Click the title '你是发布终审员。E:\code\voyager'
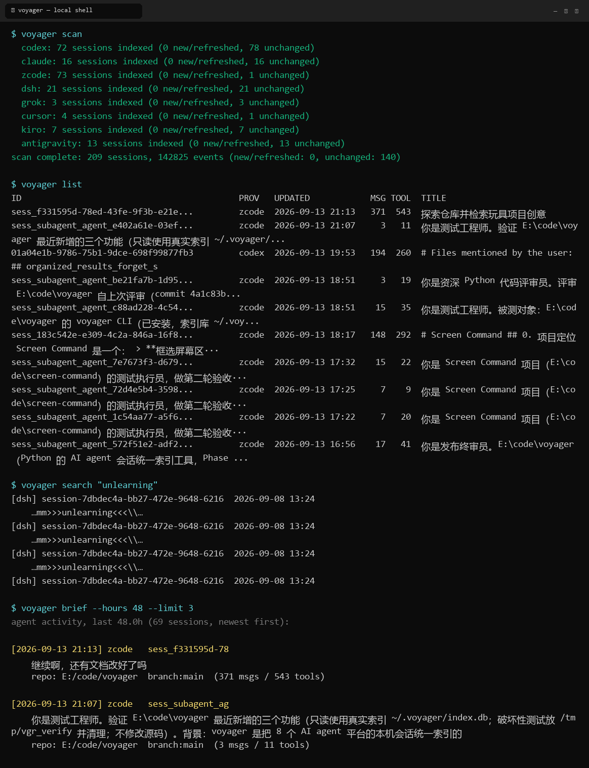589x768 pixels. [x=497, y=446]
